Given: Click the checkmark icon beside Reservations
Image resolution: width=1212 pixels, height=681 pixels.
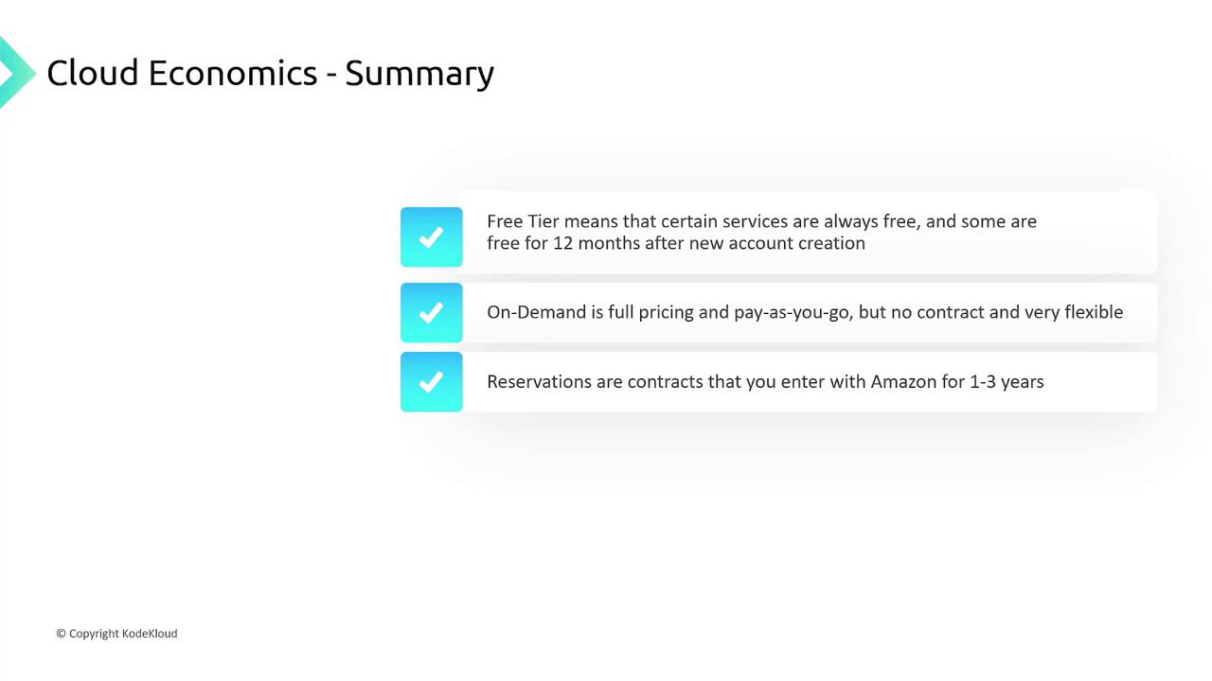Looking at the screenshot, I should pyautogui.click(x=431, y=381).
